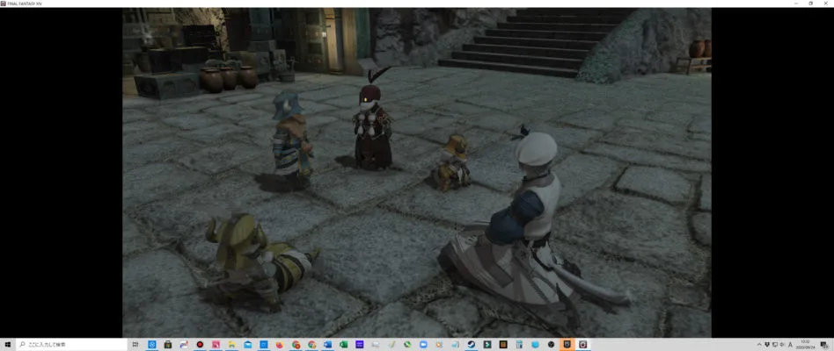Image resolution: width=834 pixels, height=351 pixels.
Task: Open the Calculator taskbar icon
Action: tap(519, 345)
